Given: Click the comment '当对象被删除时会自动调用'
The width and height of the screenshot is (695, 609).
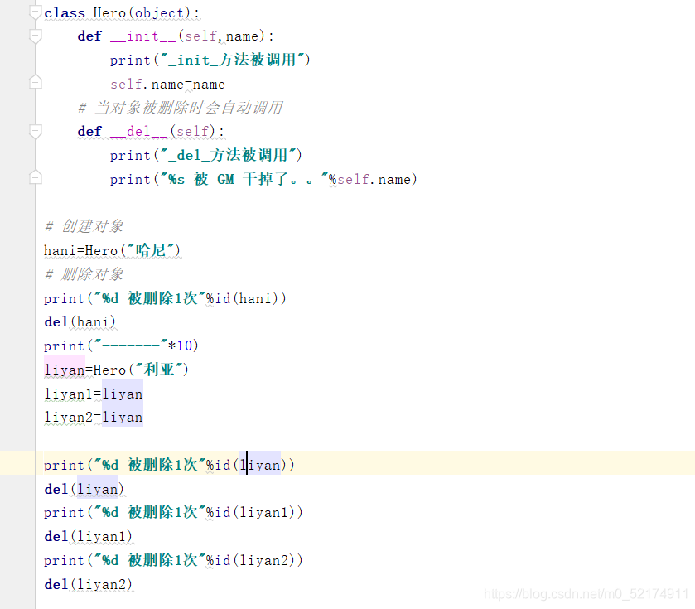Looking at the screenshot, I should click(181, 108).
